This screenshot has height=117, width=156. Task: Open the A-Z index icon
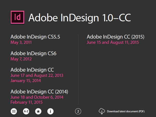click(x=26, y=111)
